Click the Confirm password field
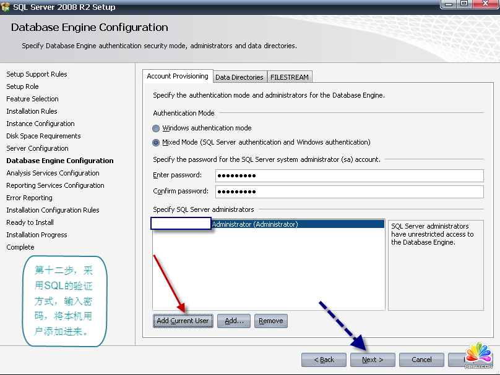Screen dimensions: 500x375 click(x=348, y=192)
